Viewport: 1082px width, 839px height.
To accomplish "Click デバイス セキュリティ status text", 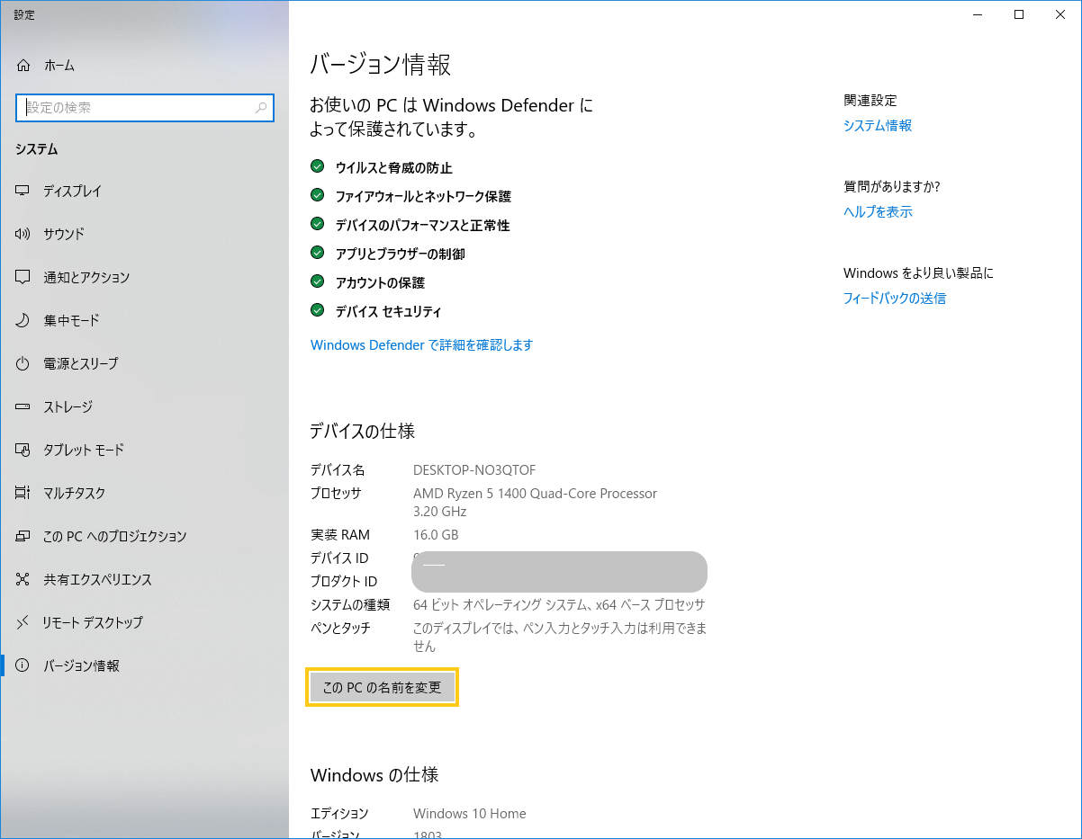I will (389, 312).
